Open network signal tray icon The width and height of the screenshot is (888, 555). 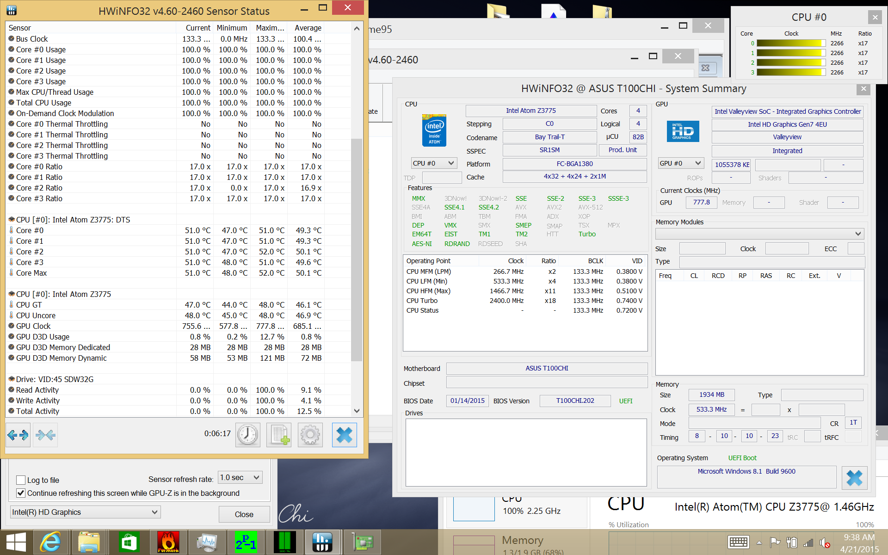pyautogui.click(x=808, y=542)
